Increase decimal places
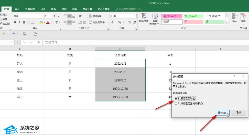 pos(130,22)
